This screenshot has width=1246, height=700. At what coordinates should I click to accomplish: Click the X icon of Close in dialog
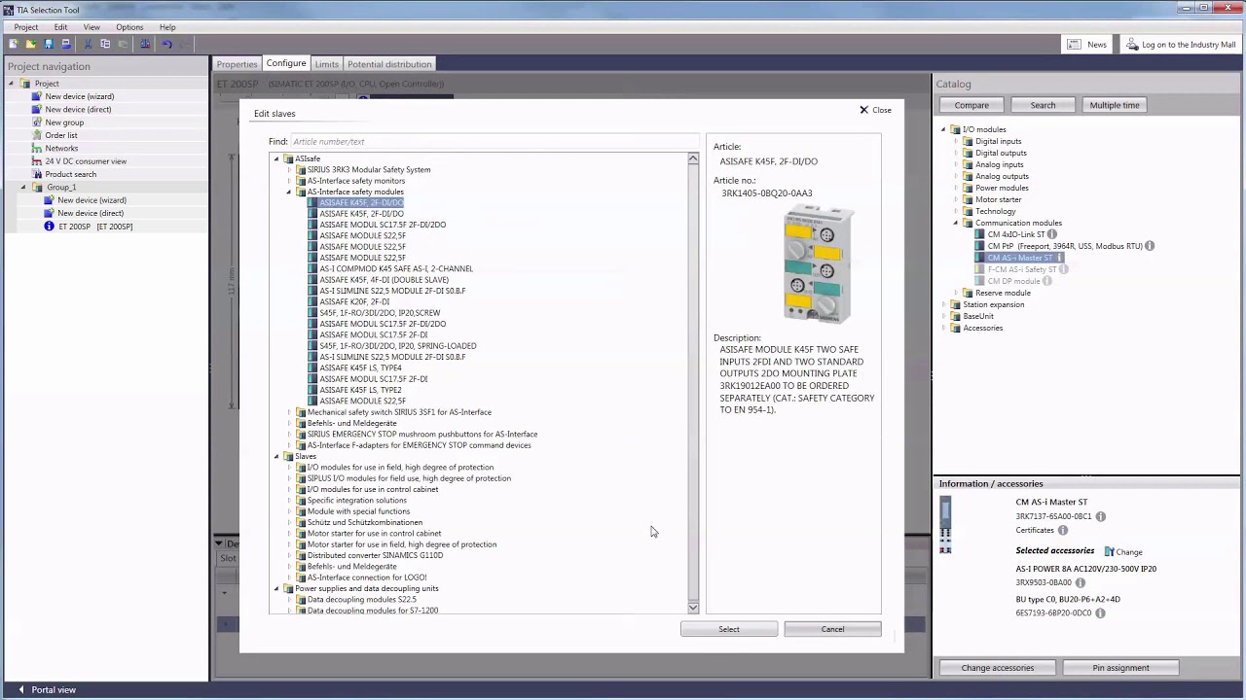[863, 110]
